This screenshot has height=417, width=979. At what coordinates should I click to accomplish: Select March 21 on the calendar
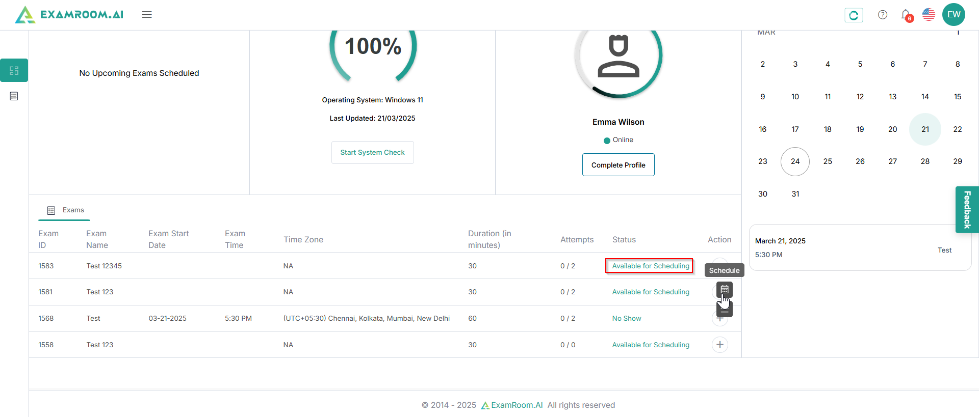click(925, 129)
